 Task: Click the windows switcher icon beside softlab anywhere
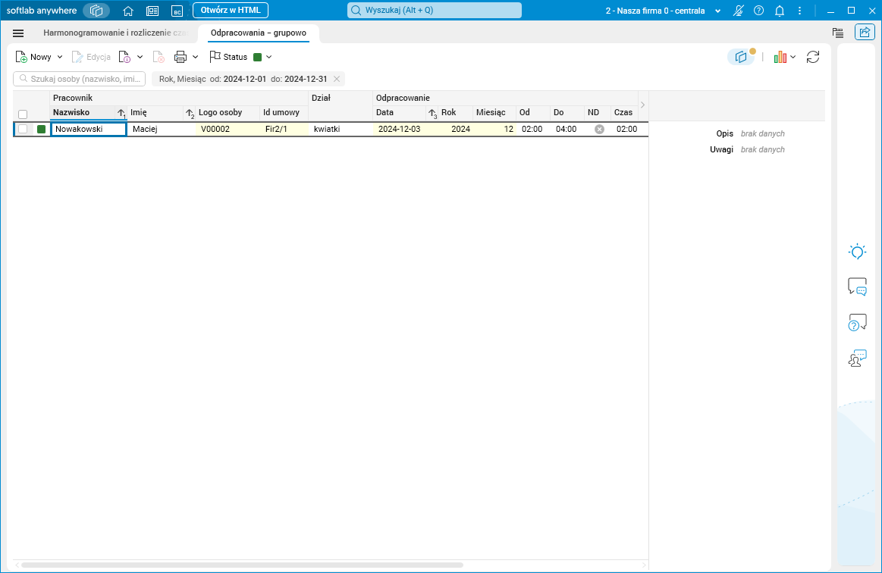[x=96, y=11]
